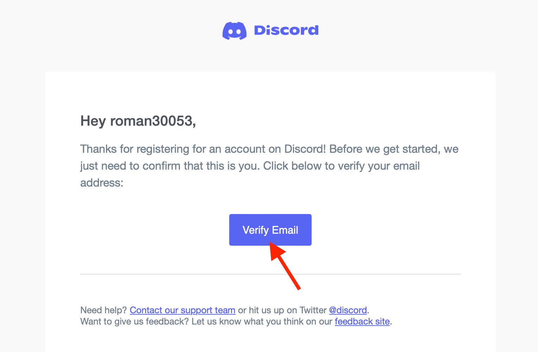This screenshot has height=352, width=538.
Task: Open the Contact our support team link
Action: 182,310
